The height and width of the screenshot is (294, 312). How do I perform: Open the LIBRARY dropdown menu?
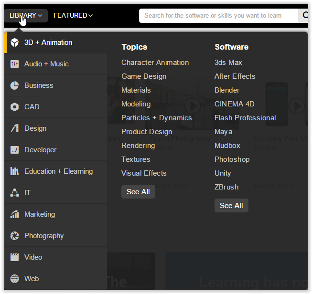(x=26, y=15)
